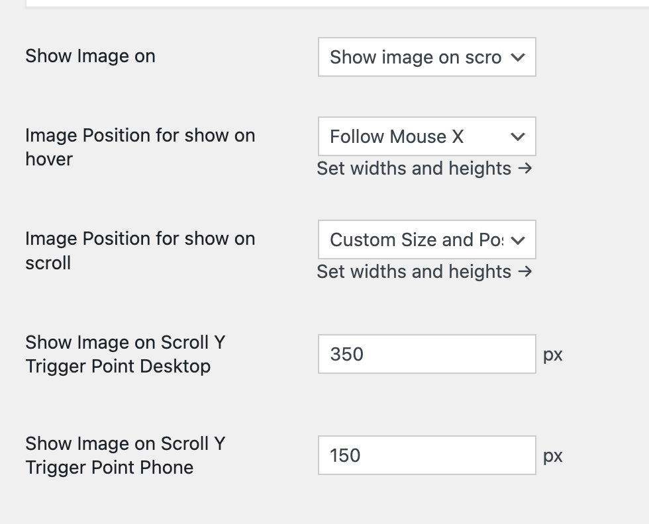Viewport: 649px width, 524px height.
Task: Click the arrow icon after the hover "Set widths and heights"
Action: (x=525, y=169)
